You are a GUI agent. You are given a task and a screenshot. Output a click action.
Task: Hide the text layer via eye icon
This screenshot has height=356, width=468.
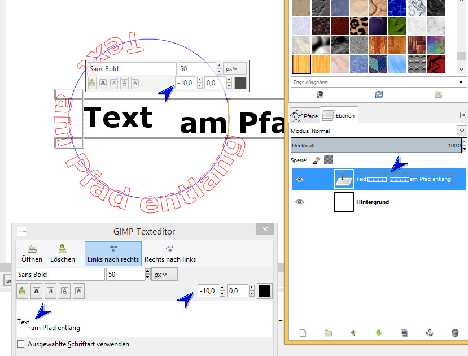click(x=300, y=179)
